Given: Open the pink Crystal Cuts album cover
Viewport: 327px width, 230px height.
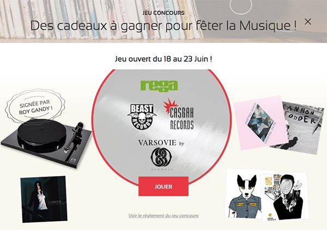Looking at the screenshot, I should [259, 123].
